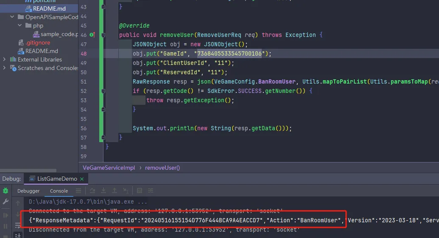
Task: Click the Markdown icon of selected README.md
Action: [28, 9]
